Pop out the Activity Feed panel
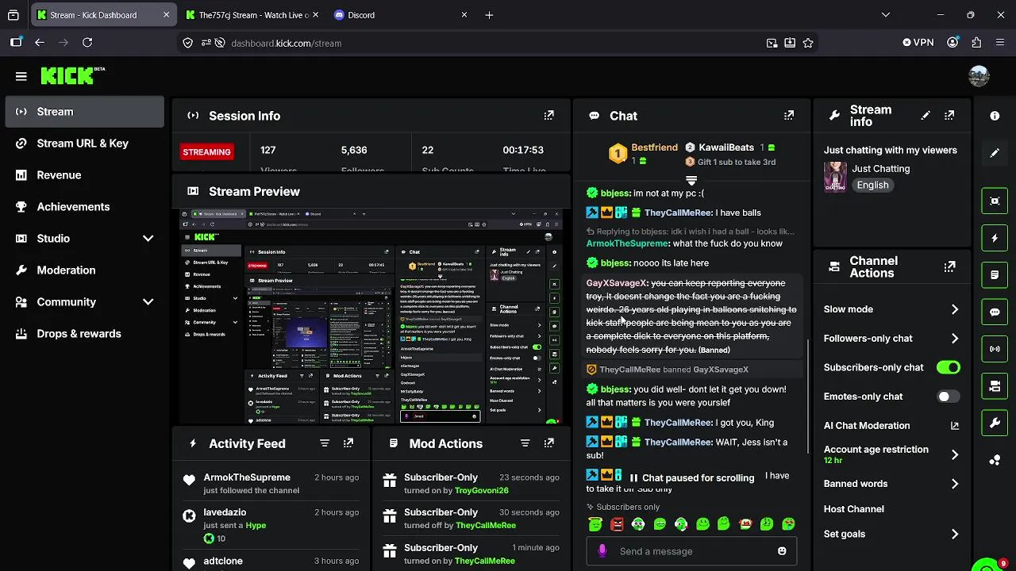 [348, 443]
